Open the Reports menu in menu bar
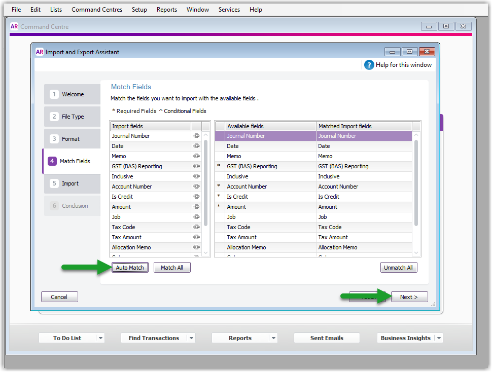 167,10
